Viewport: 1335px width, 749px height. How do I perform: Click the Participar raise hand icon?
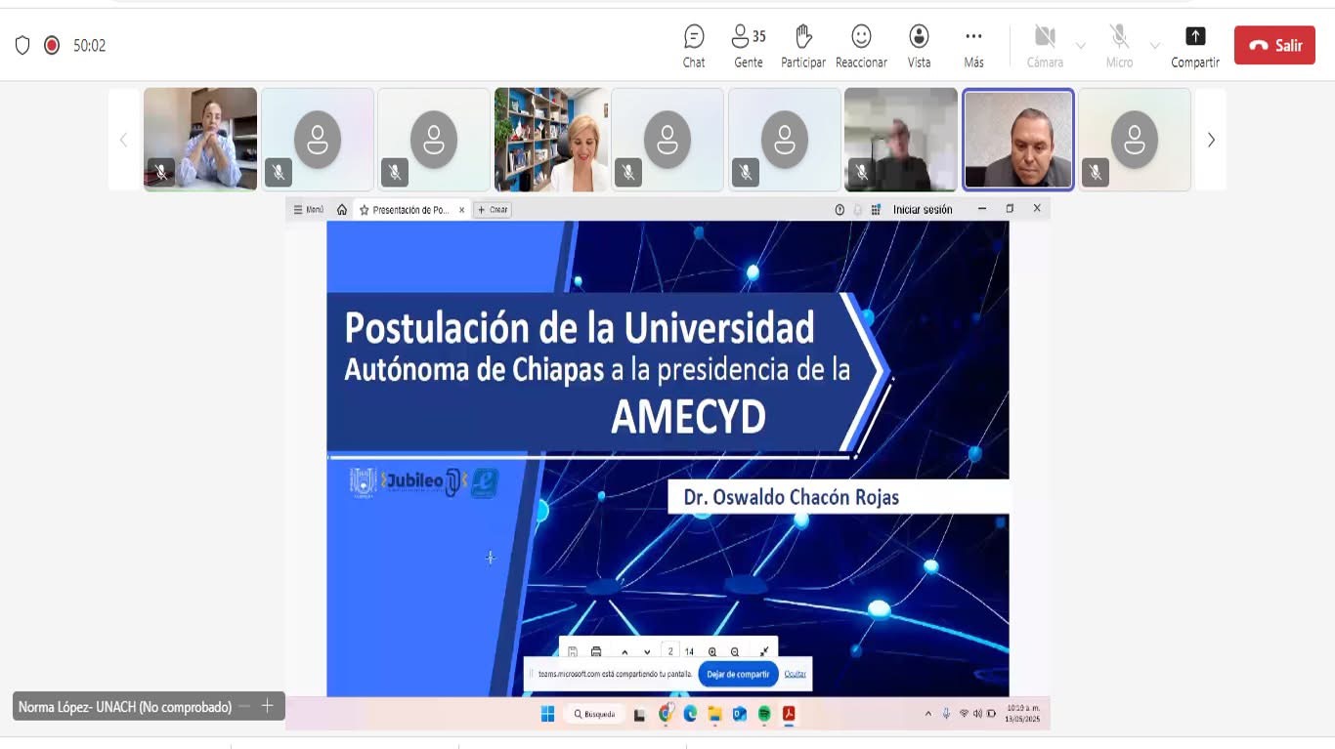pos(803,46)
